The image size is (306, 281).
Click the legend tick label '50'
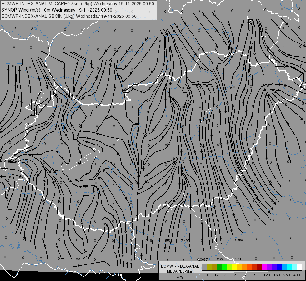(x=237, y=275)
